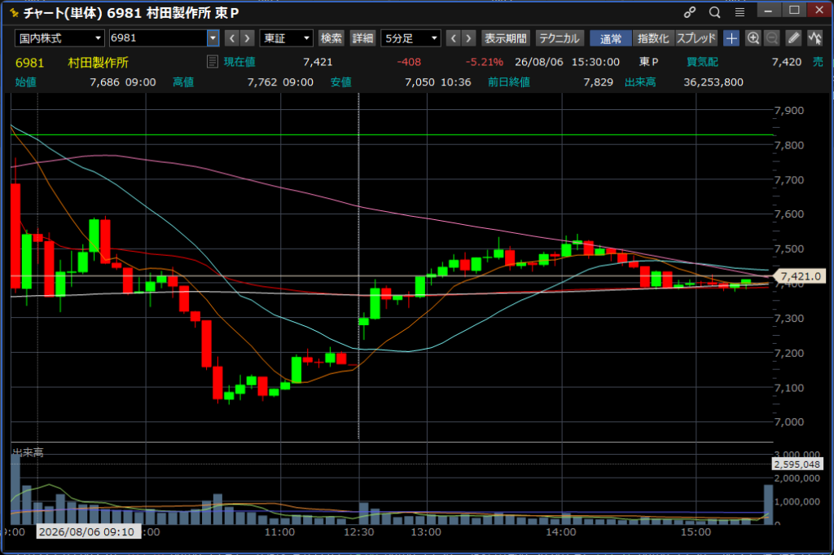Click the price change -408 value

(x=409, y=62)
